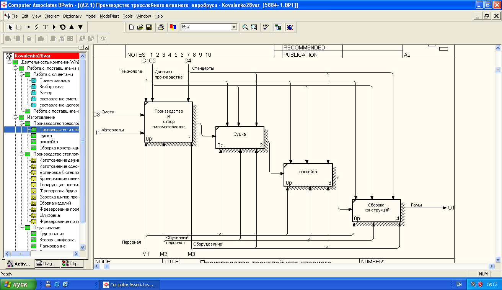Screen dimensions: 502x290
Task: Collapse Работа с поставщиками top node
Action: [x=16, y=68]
